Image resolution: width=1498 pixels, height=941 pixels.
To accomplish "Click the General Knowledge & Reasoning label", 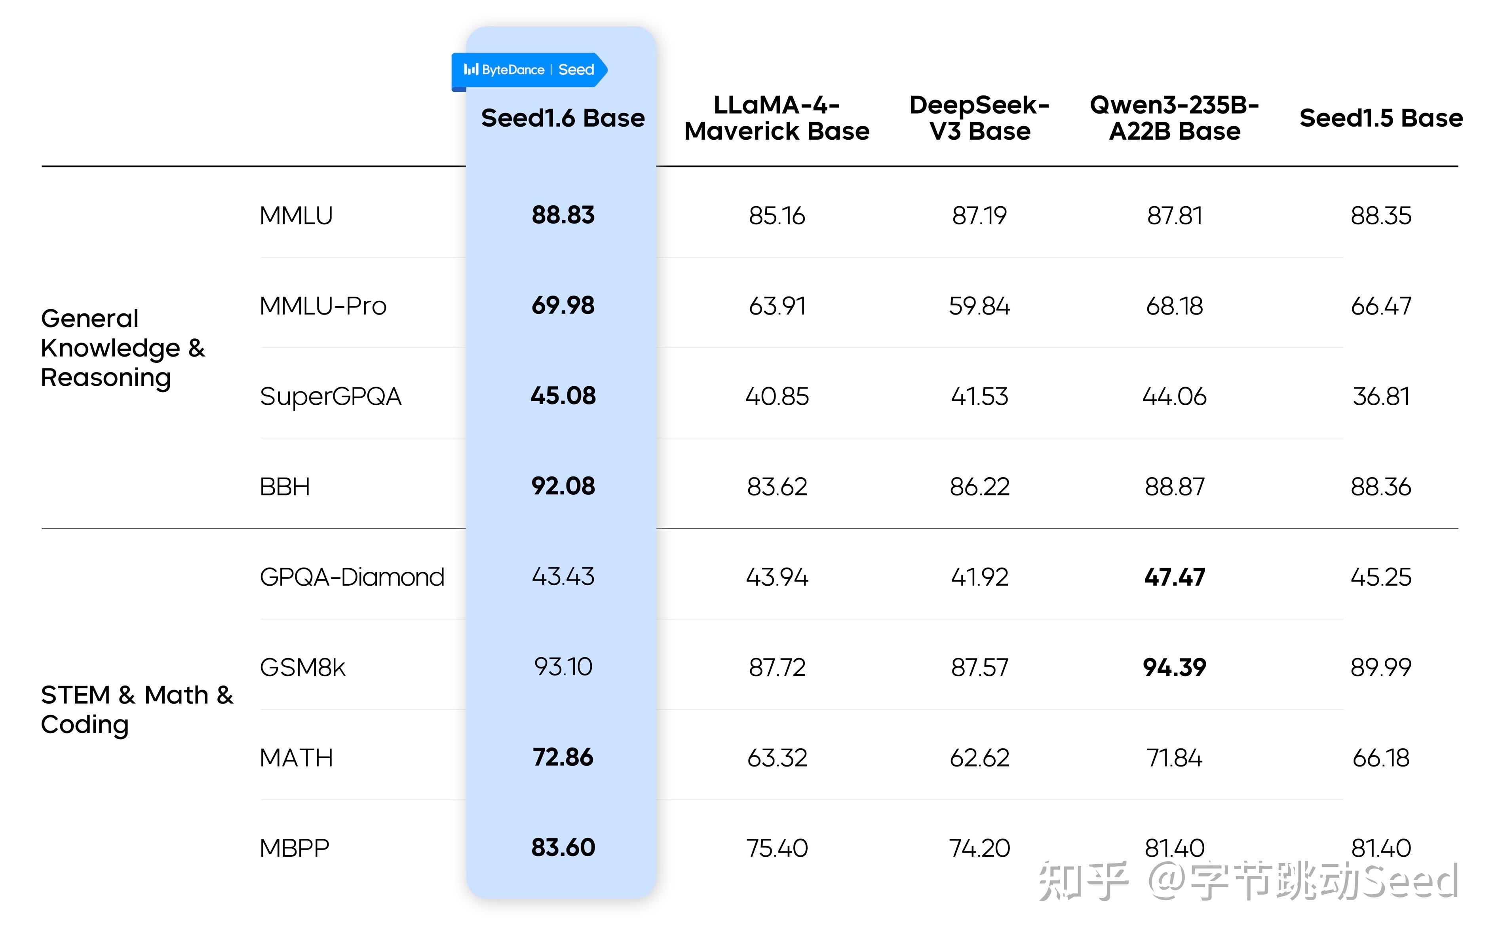I will [123, 348].
